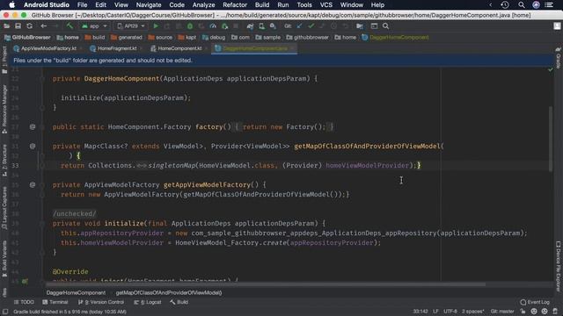Open the UTF-8 encoding selector
Image resolution: width=563 pixels, height=316 pixels.
(450, 312)
